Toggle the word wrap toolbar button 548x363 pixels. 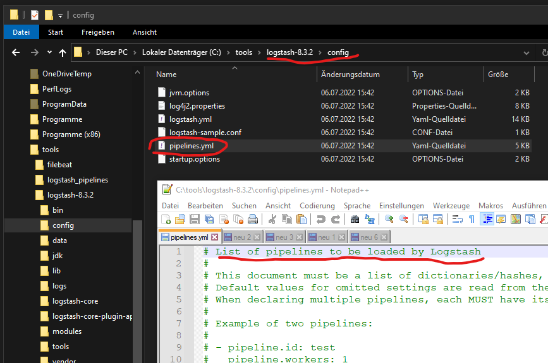tap(457, 220)
